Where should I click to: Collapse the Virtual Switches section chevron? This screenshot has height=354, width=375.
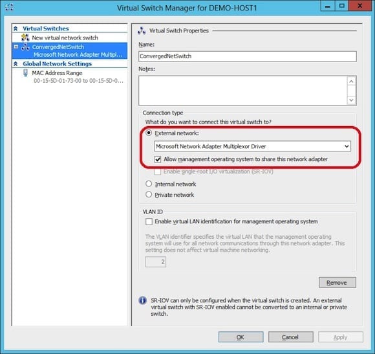click(16, 28)
